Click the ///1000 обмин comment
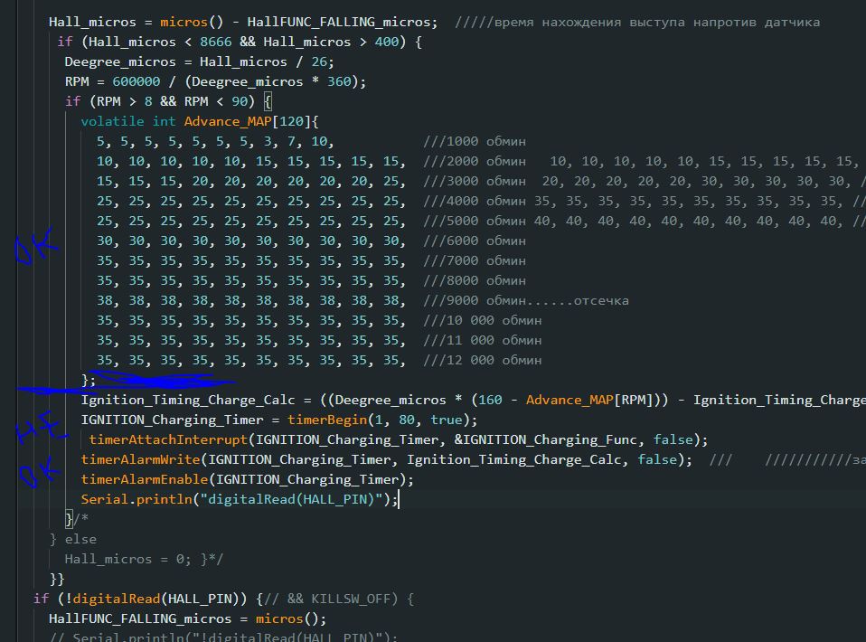The width and height of the screenshot is (866, 642). tap(475, 141)
